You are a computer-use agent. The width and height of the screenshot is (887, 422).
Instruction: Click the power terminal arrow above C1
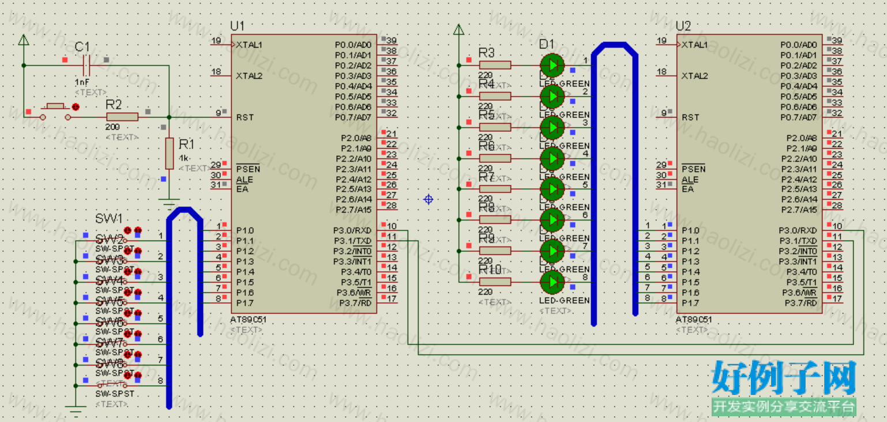24,40
